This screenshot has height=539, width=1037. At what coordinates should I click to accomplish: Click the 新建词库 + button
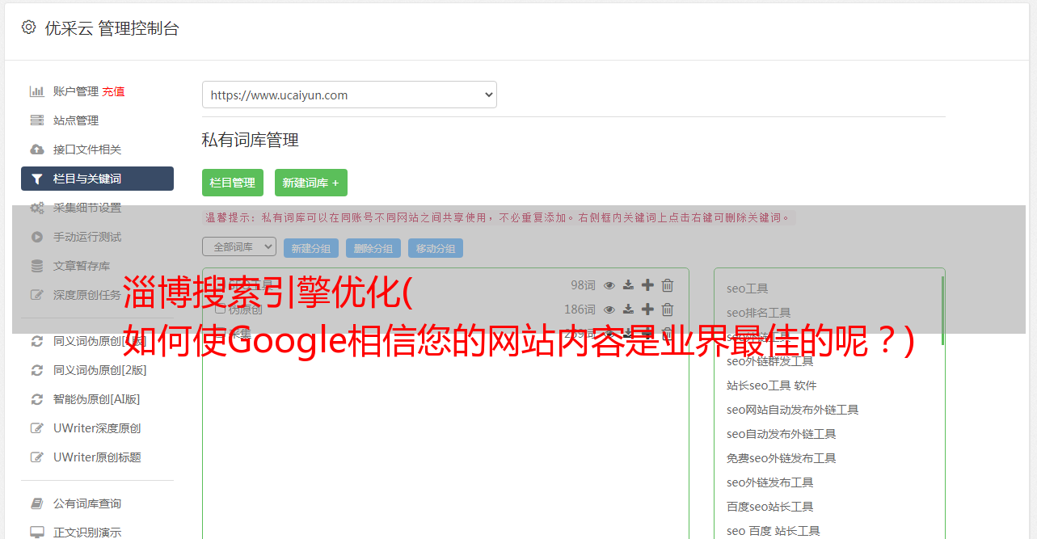311,183
